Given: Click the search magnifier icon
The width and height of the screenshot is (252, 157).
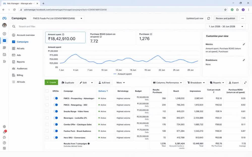Looking at the screenshot, I should tap(14, 26).
